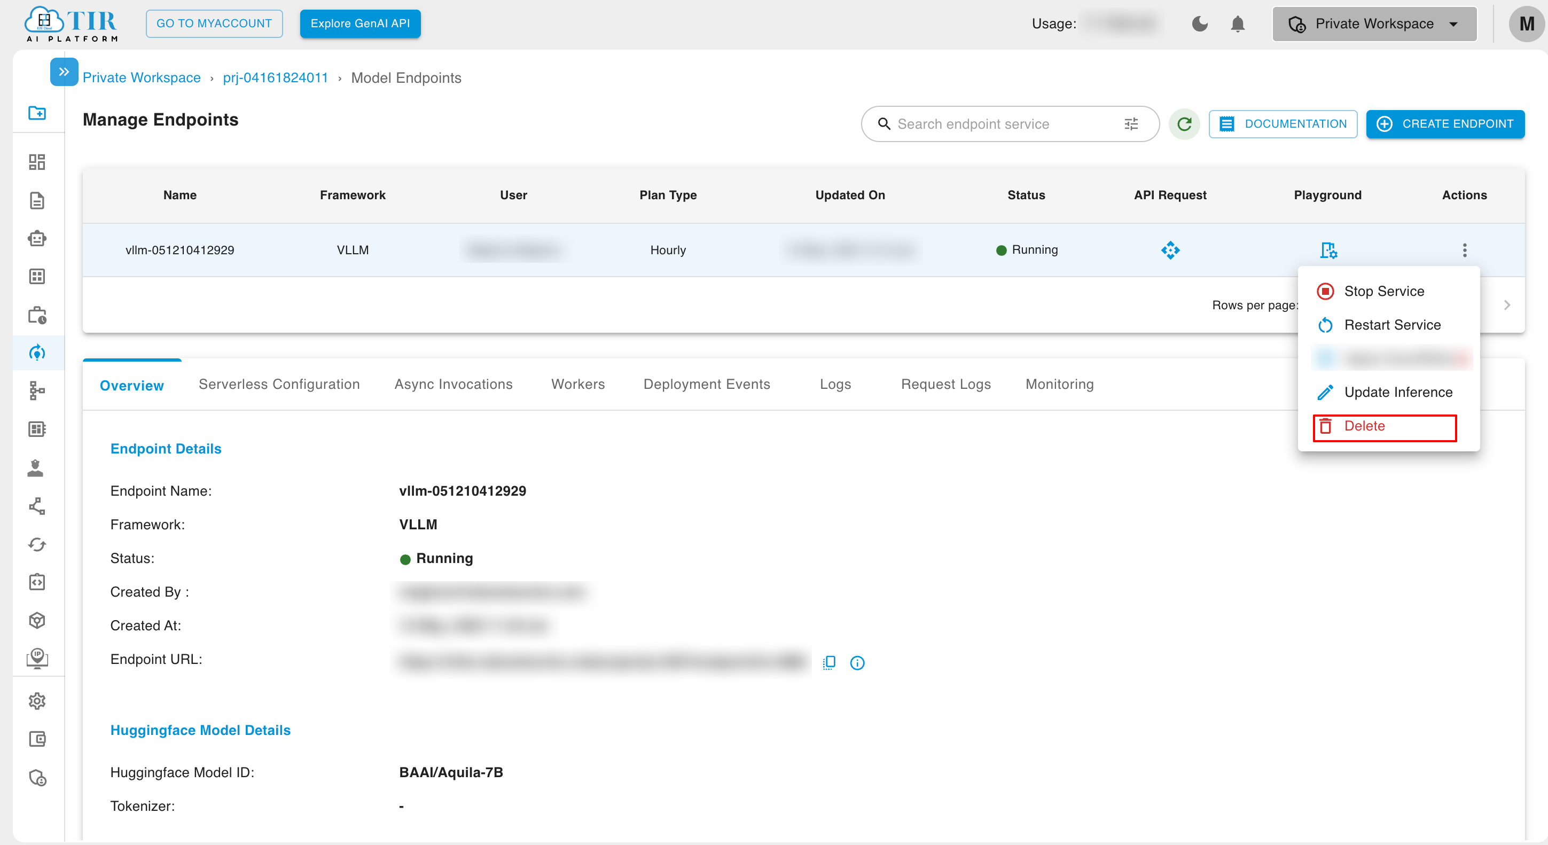Copy the Endpoint URL
This screenshot has height=845, width=1548.
[828, 662]
